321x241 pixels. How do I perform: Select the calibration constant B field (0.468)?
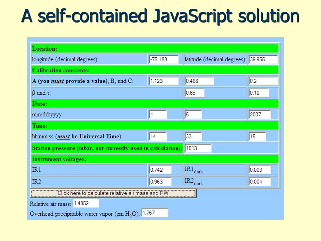[x=199, y=81]
